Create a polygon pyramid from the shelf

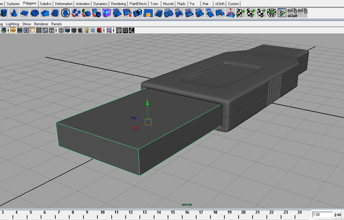click(x=45, y=13)
